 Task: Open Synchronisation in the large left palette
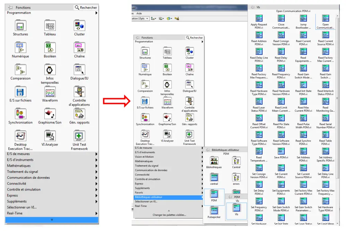pos(20,114)
